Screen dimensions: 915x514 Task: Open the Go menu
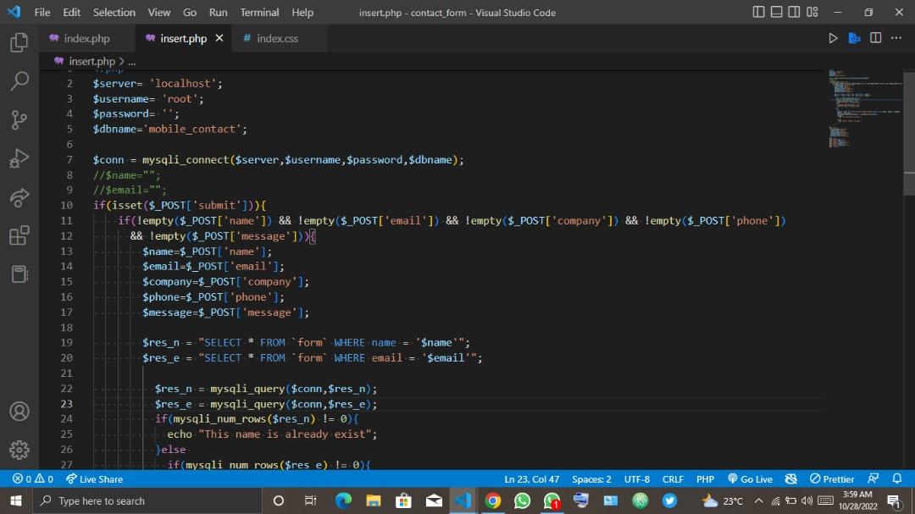click(x=190, y=12)
